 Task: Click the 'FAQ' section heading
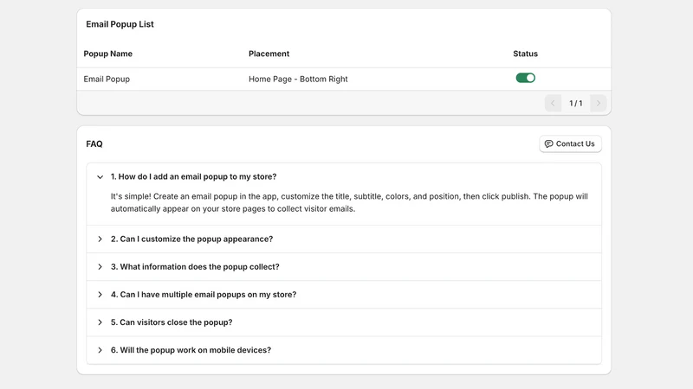coord(94,144)
